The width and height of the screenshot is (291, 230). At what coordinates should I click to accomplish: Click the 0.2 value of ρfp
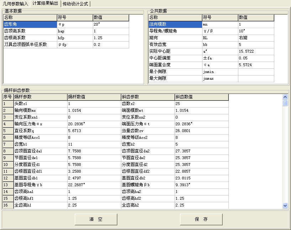(x=111, y=45)
